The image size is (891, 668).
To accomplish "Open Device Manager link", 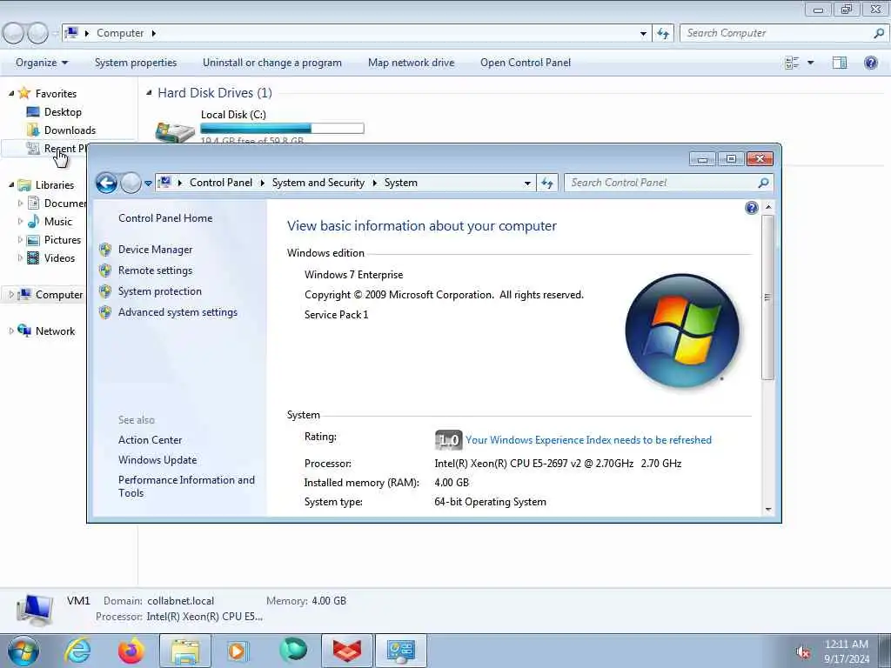I will click(x=155, y=250).
